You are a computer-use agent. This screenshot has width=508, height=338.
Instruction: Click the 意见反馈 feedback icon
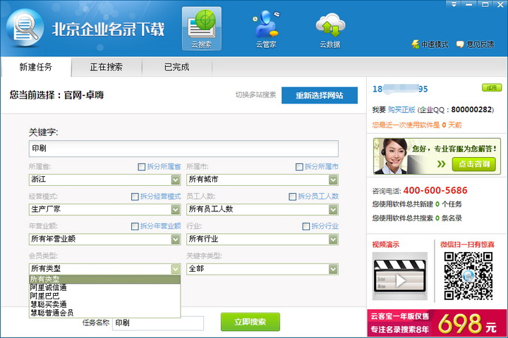[x=461, y=44]
